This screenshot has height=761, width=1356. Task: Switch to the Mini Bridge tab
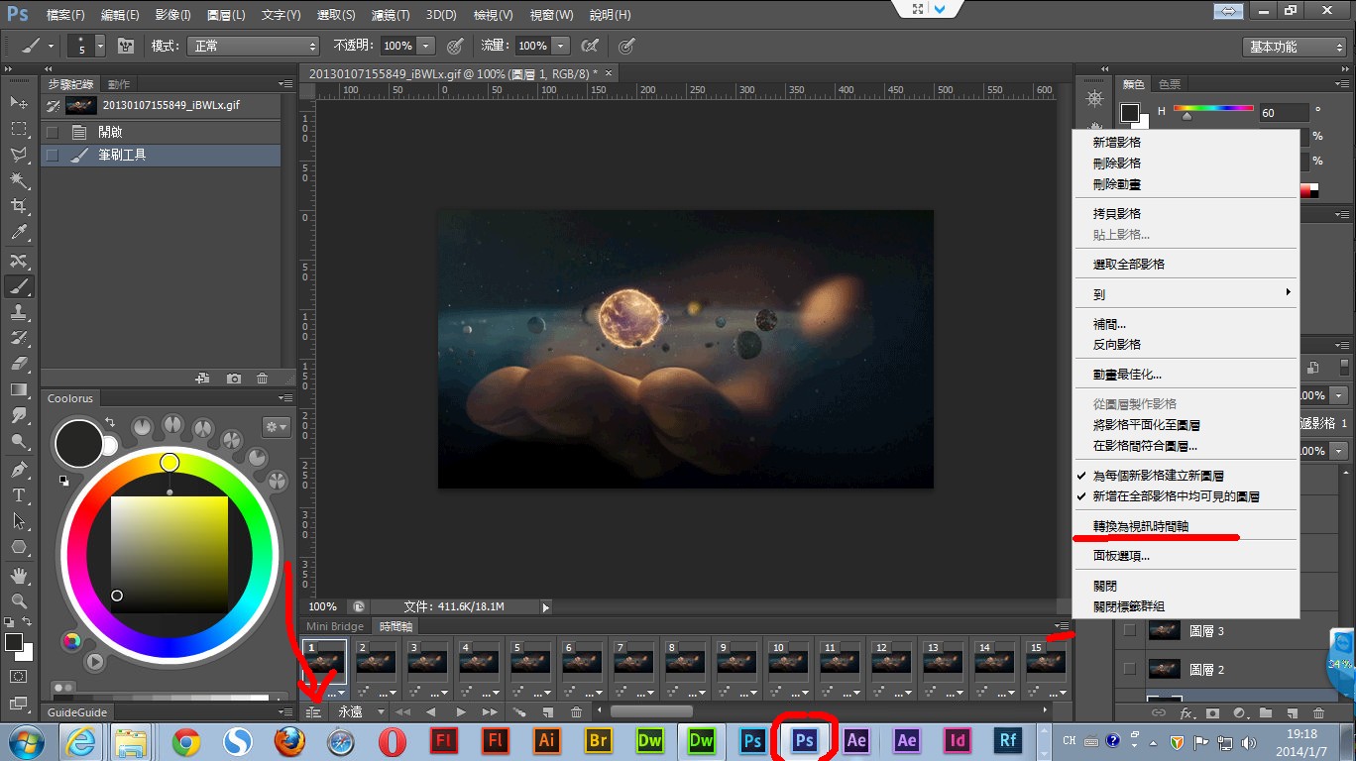tap(335, 626)
